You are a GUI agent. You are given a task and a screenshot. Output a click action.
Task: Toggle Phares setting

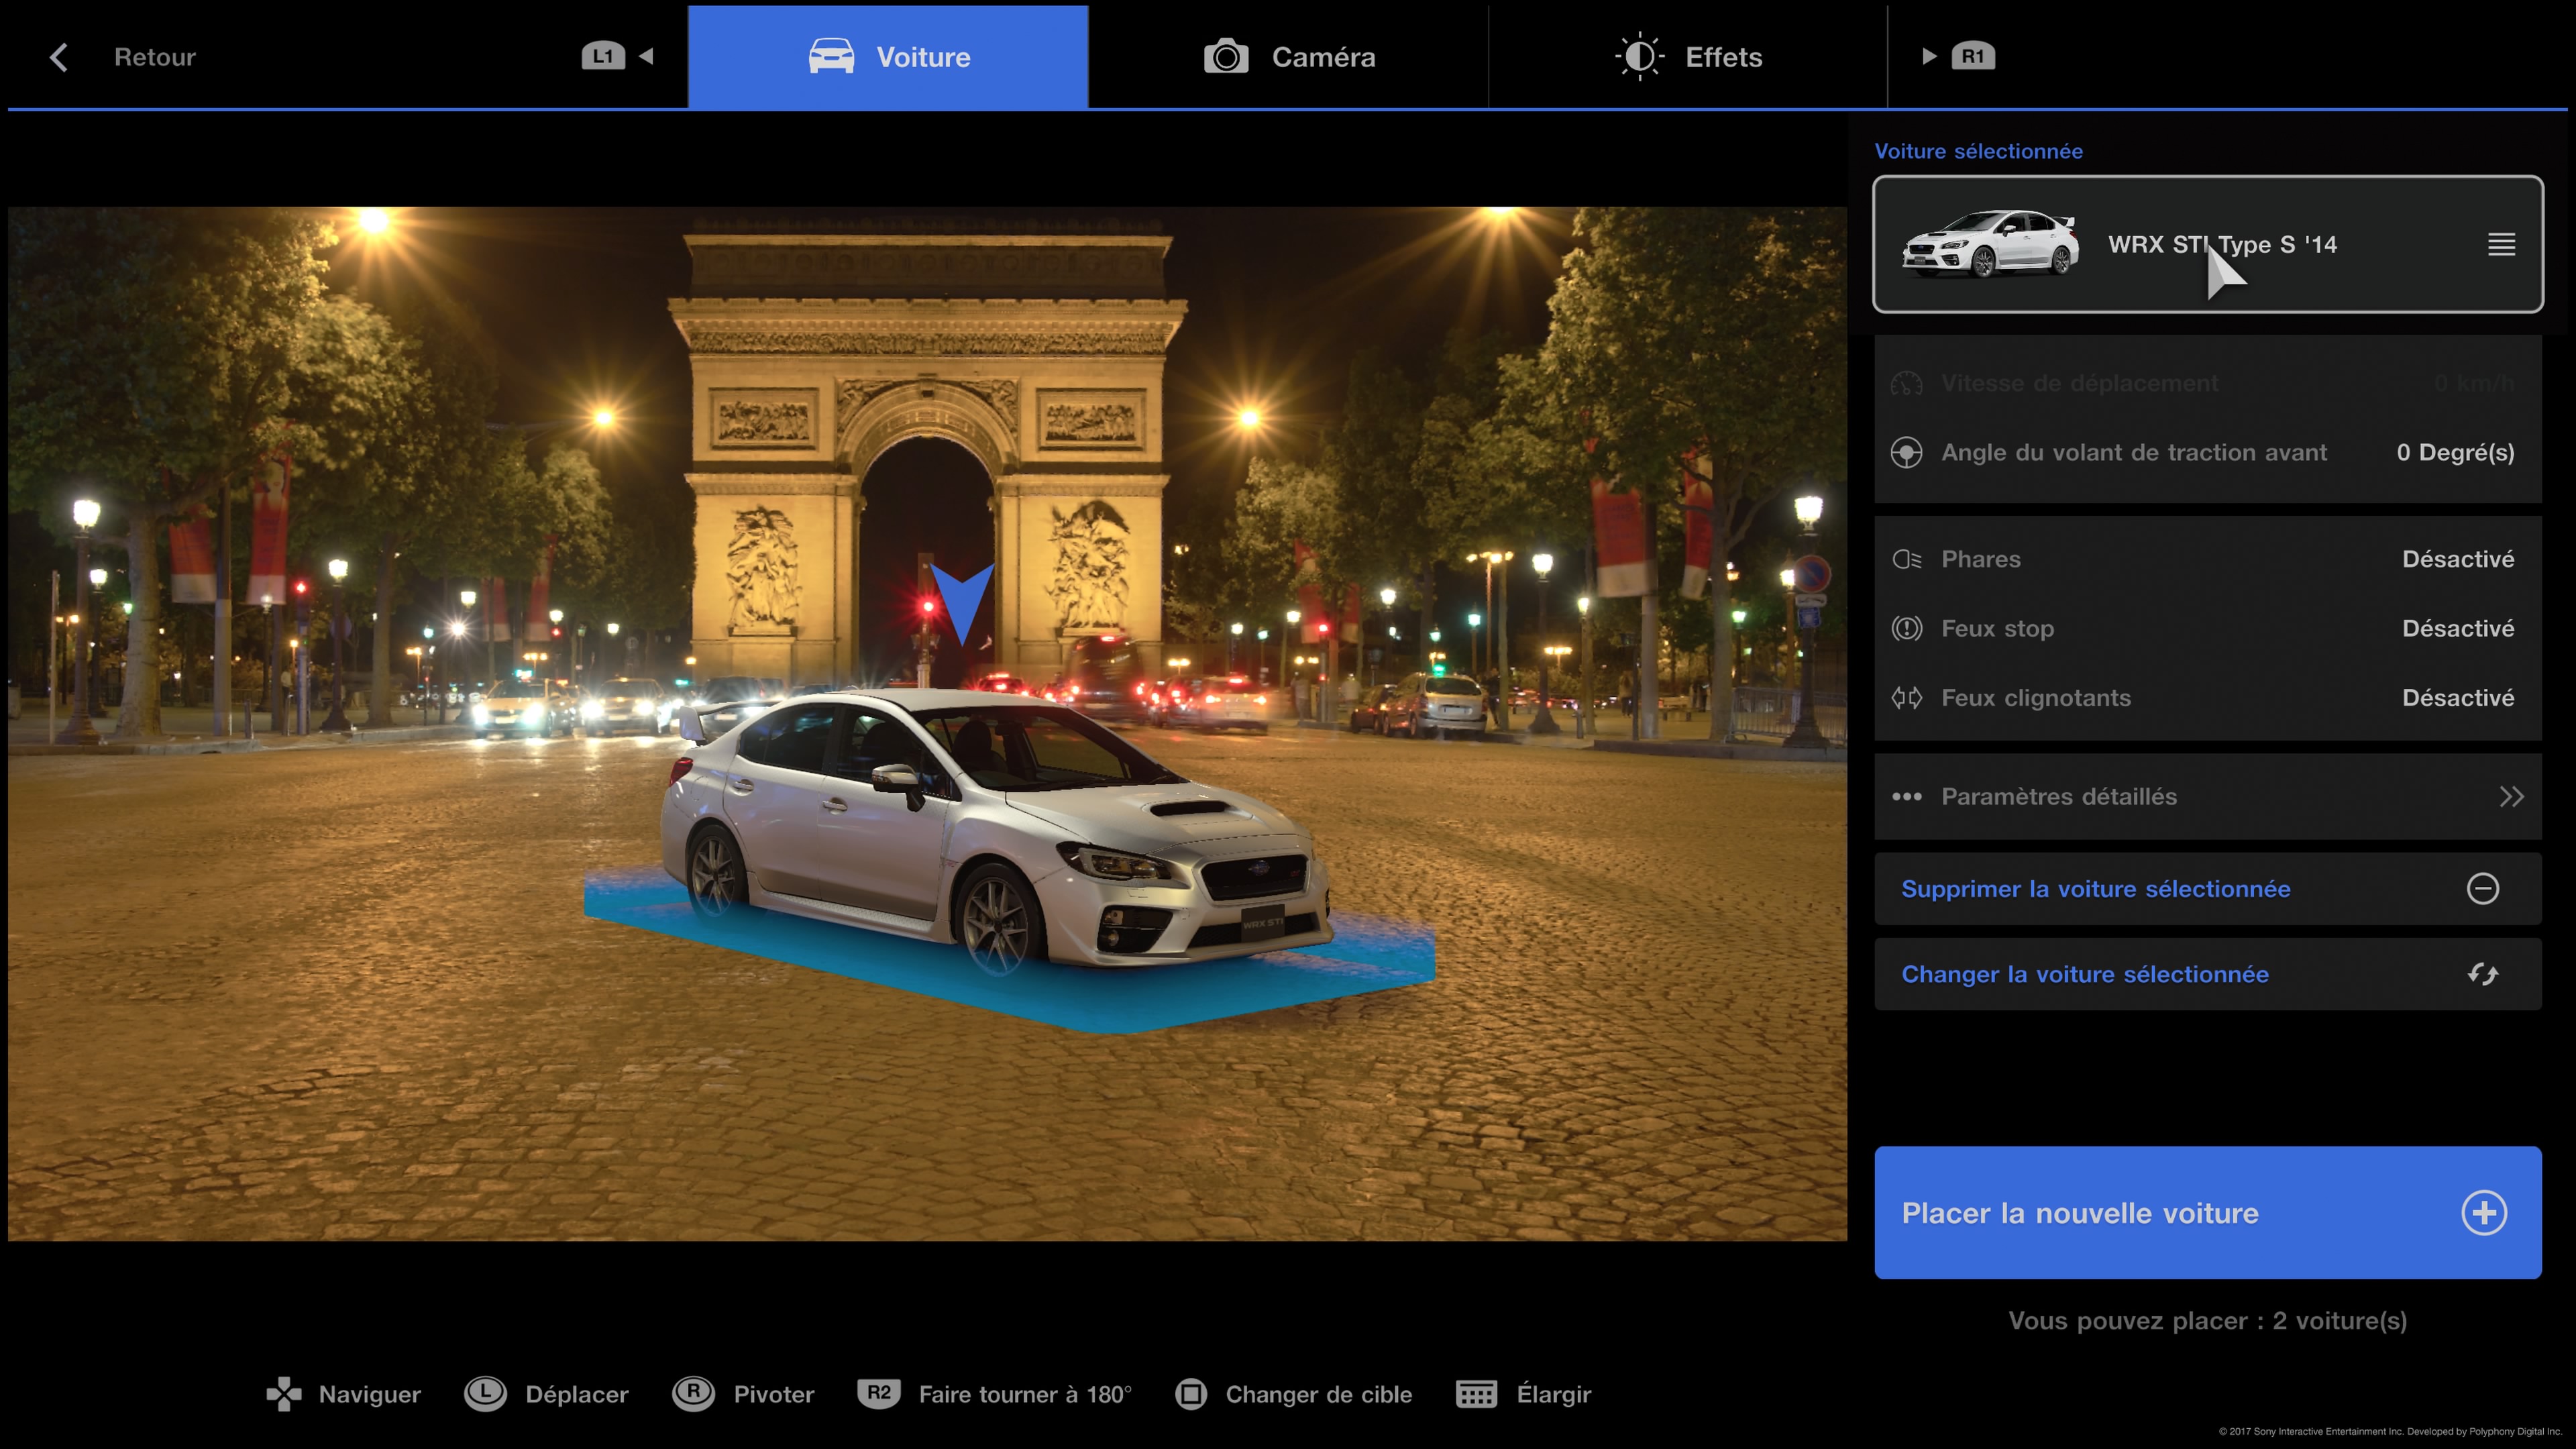pyautogui.click(x=2208, y=559)
